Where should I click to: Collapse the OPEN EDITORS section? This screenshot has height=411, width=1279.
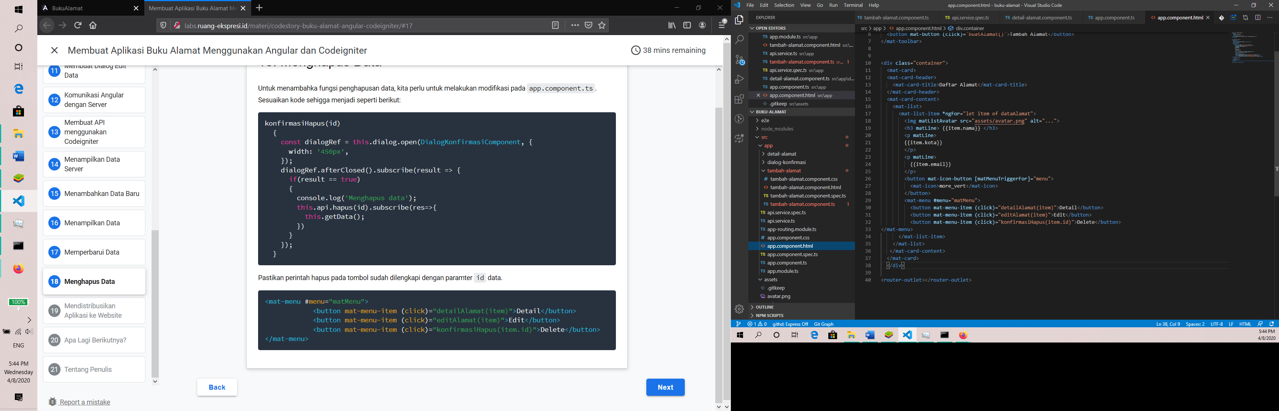coord(802,28)
